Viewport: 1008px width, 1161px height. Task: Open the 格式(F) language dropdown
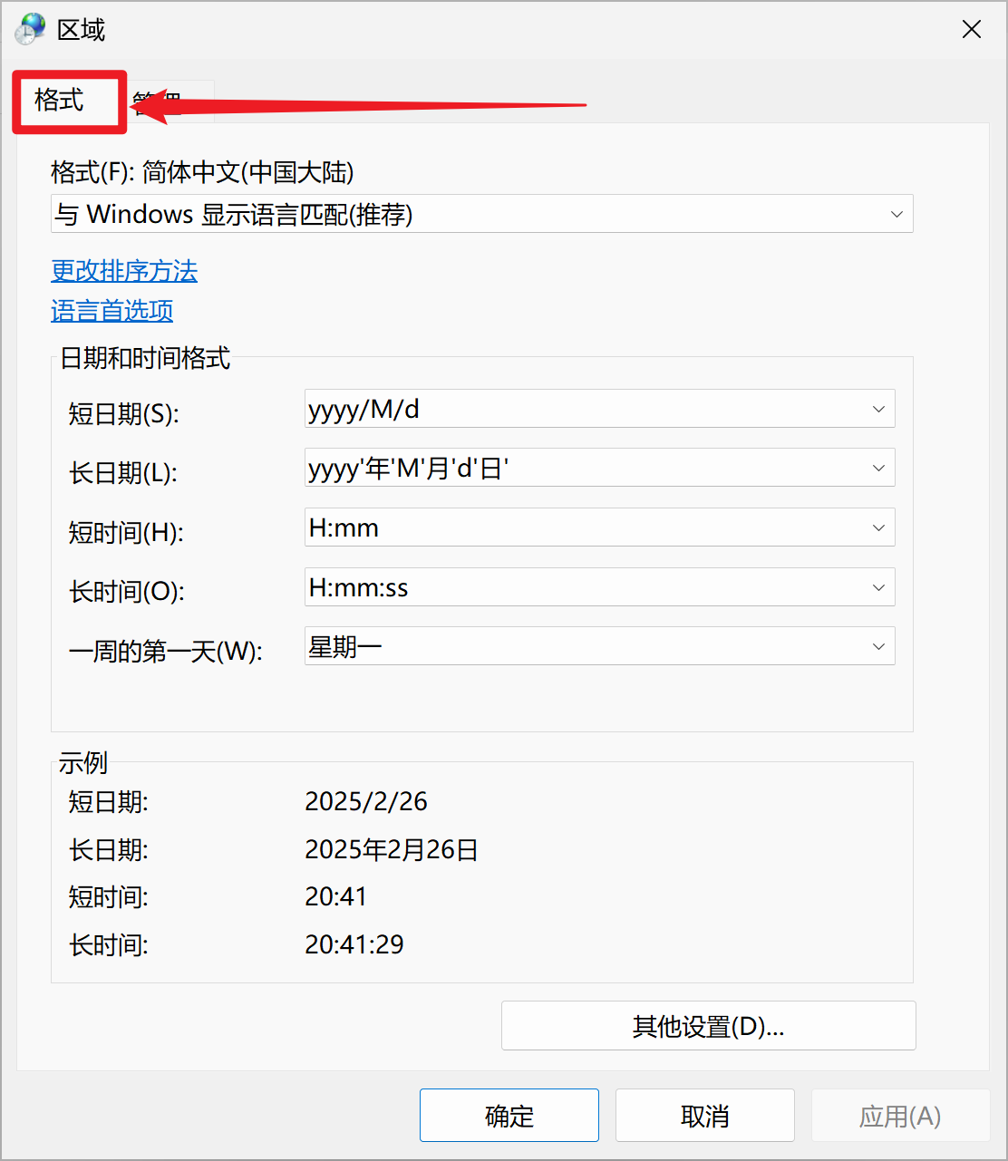tap(481, 214)
